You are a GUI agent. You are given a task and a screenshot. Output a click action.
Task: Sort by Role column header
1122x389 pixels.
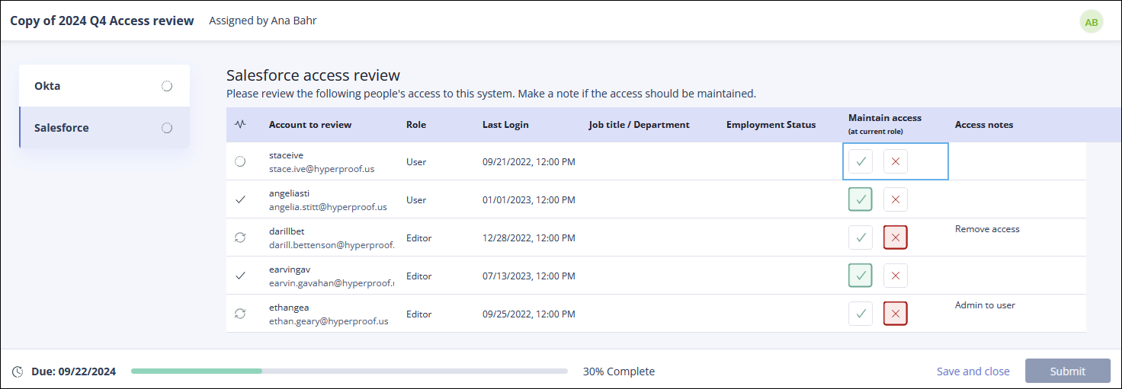(416, 125)
